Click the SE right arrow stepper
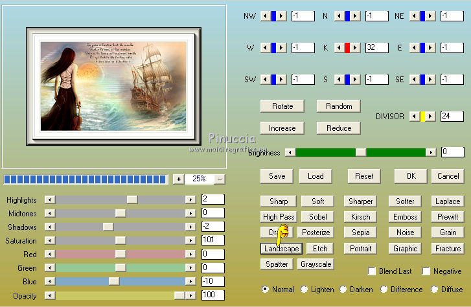The width and height of the screenshot is (471, 307). pyautogui.click(x=430, y=79)
